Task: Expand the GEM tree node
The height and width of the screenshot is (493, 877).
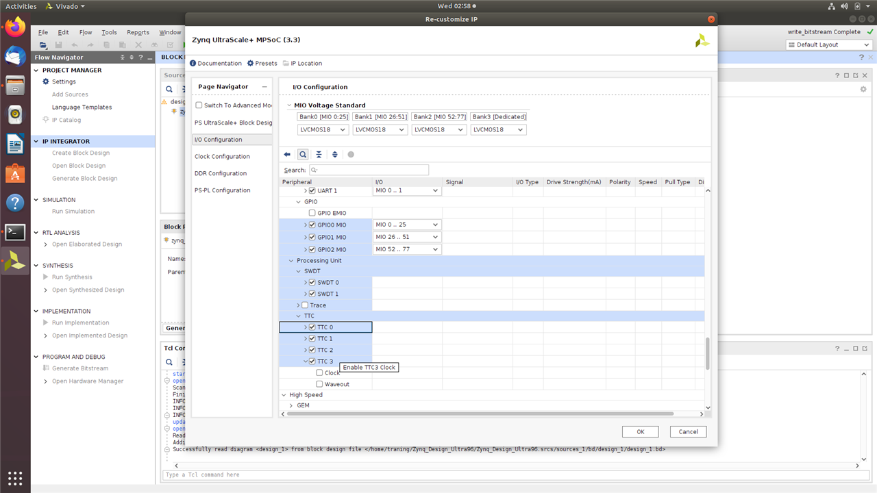Action: click(x=291, y=405)
